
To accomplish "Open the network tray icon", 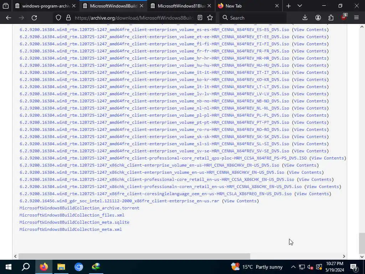I will [x=302, y=267].
